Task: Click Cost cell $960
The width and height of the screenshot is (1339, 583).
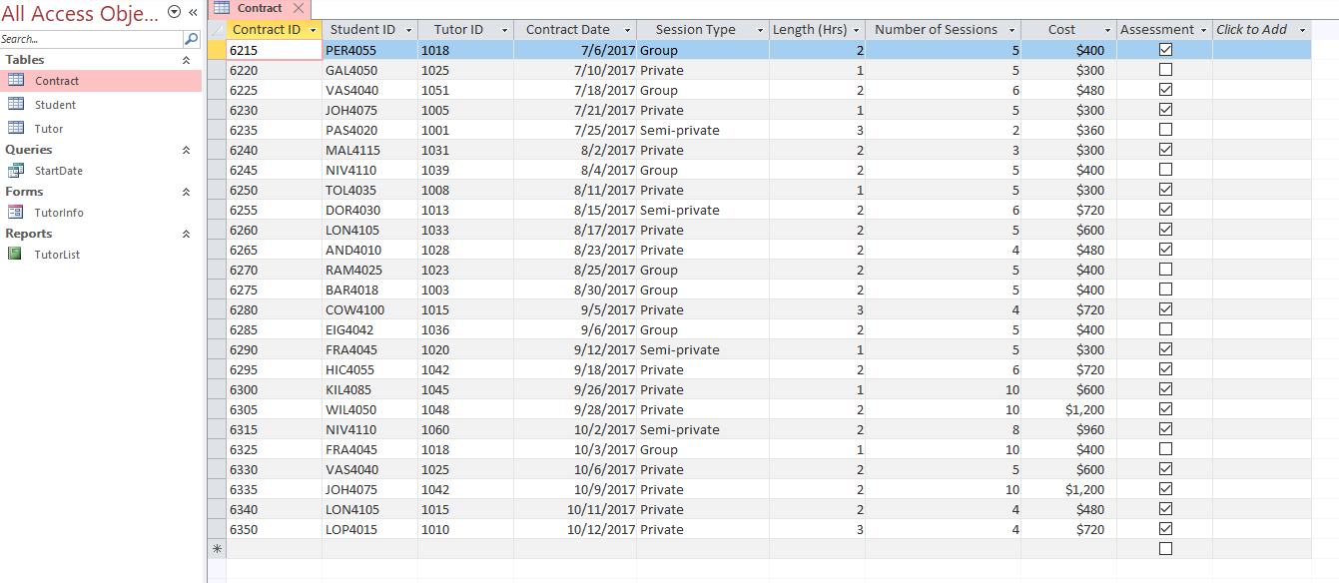Action: tap(1068, 429)
